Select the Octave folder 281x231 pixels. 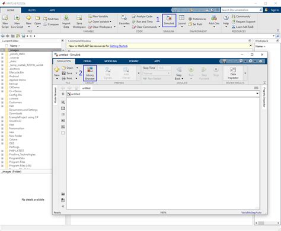click(13, 139)
